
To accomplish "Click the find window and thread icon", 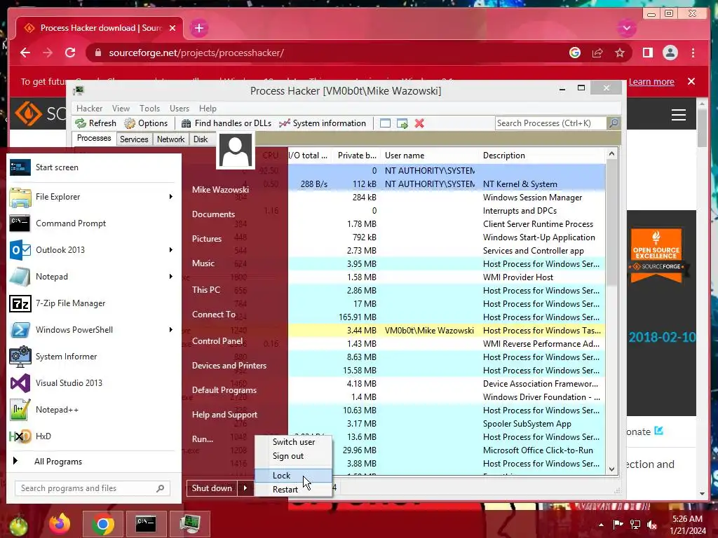I will coord(402,123).
